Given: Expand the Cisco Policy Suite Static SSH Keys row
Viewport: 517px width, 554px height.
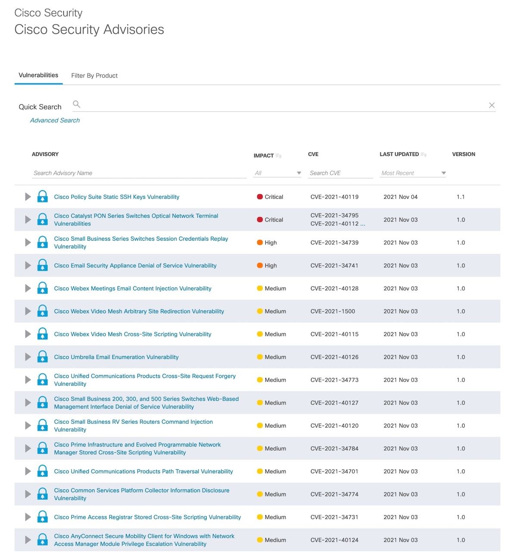Looking at the screenshot, I should pos(28,196).
